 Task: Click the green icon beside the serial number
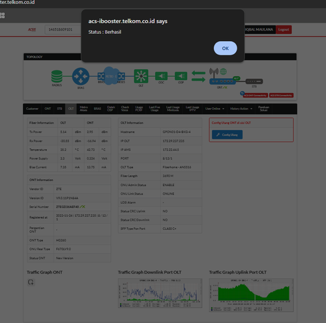82,207
